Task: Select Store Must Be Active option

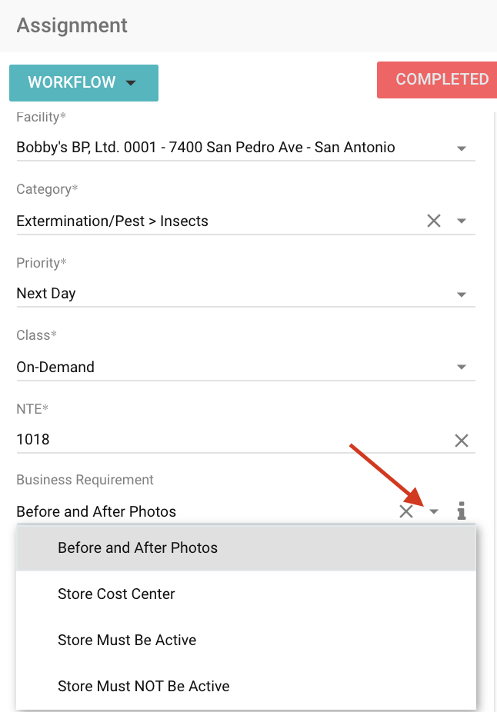Action: pos(127,640)
